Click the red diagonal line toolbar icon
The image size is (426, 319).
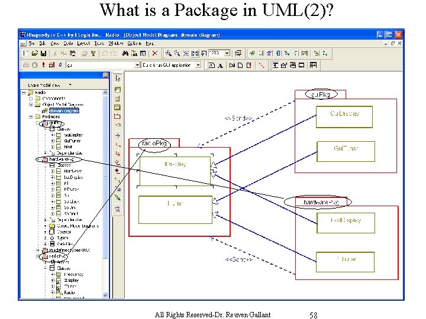coord(262,66)
